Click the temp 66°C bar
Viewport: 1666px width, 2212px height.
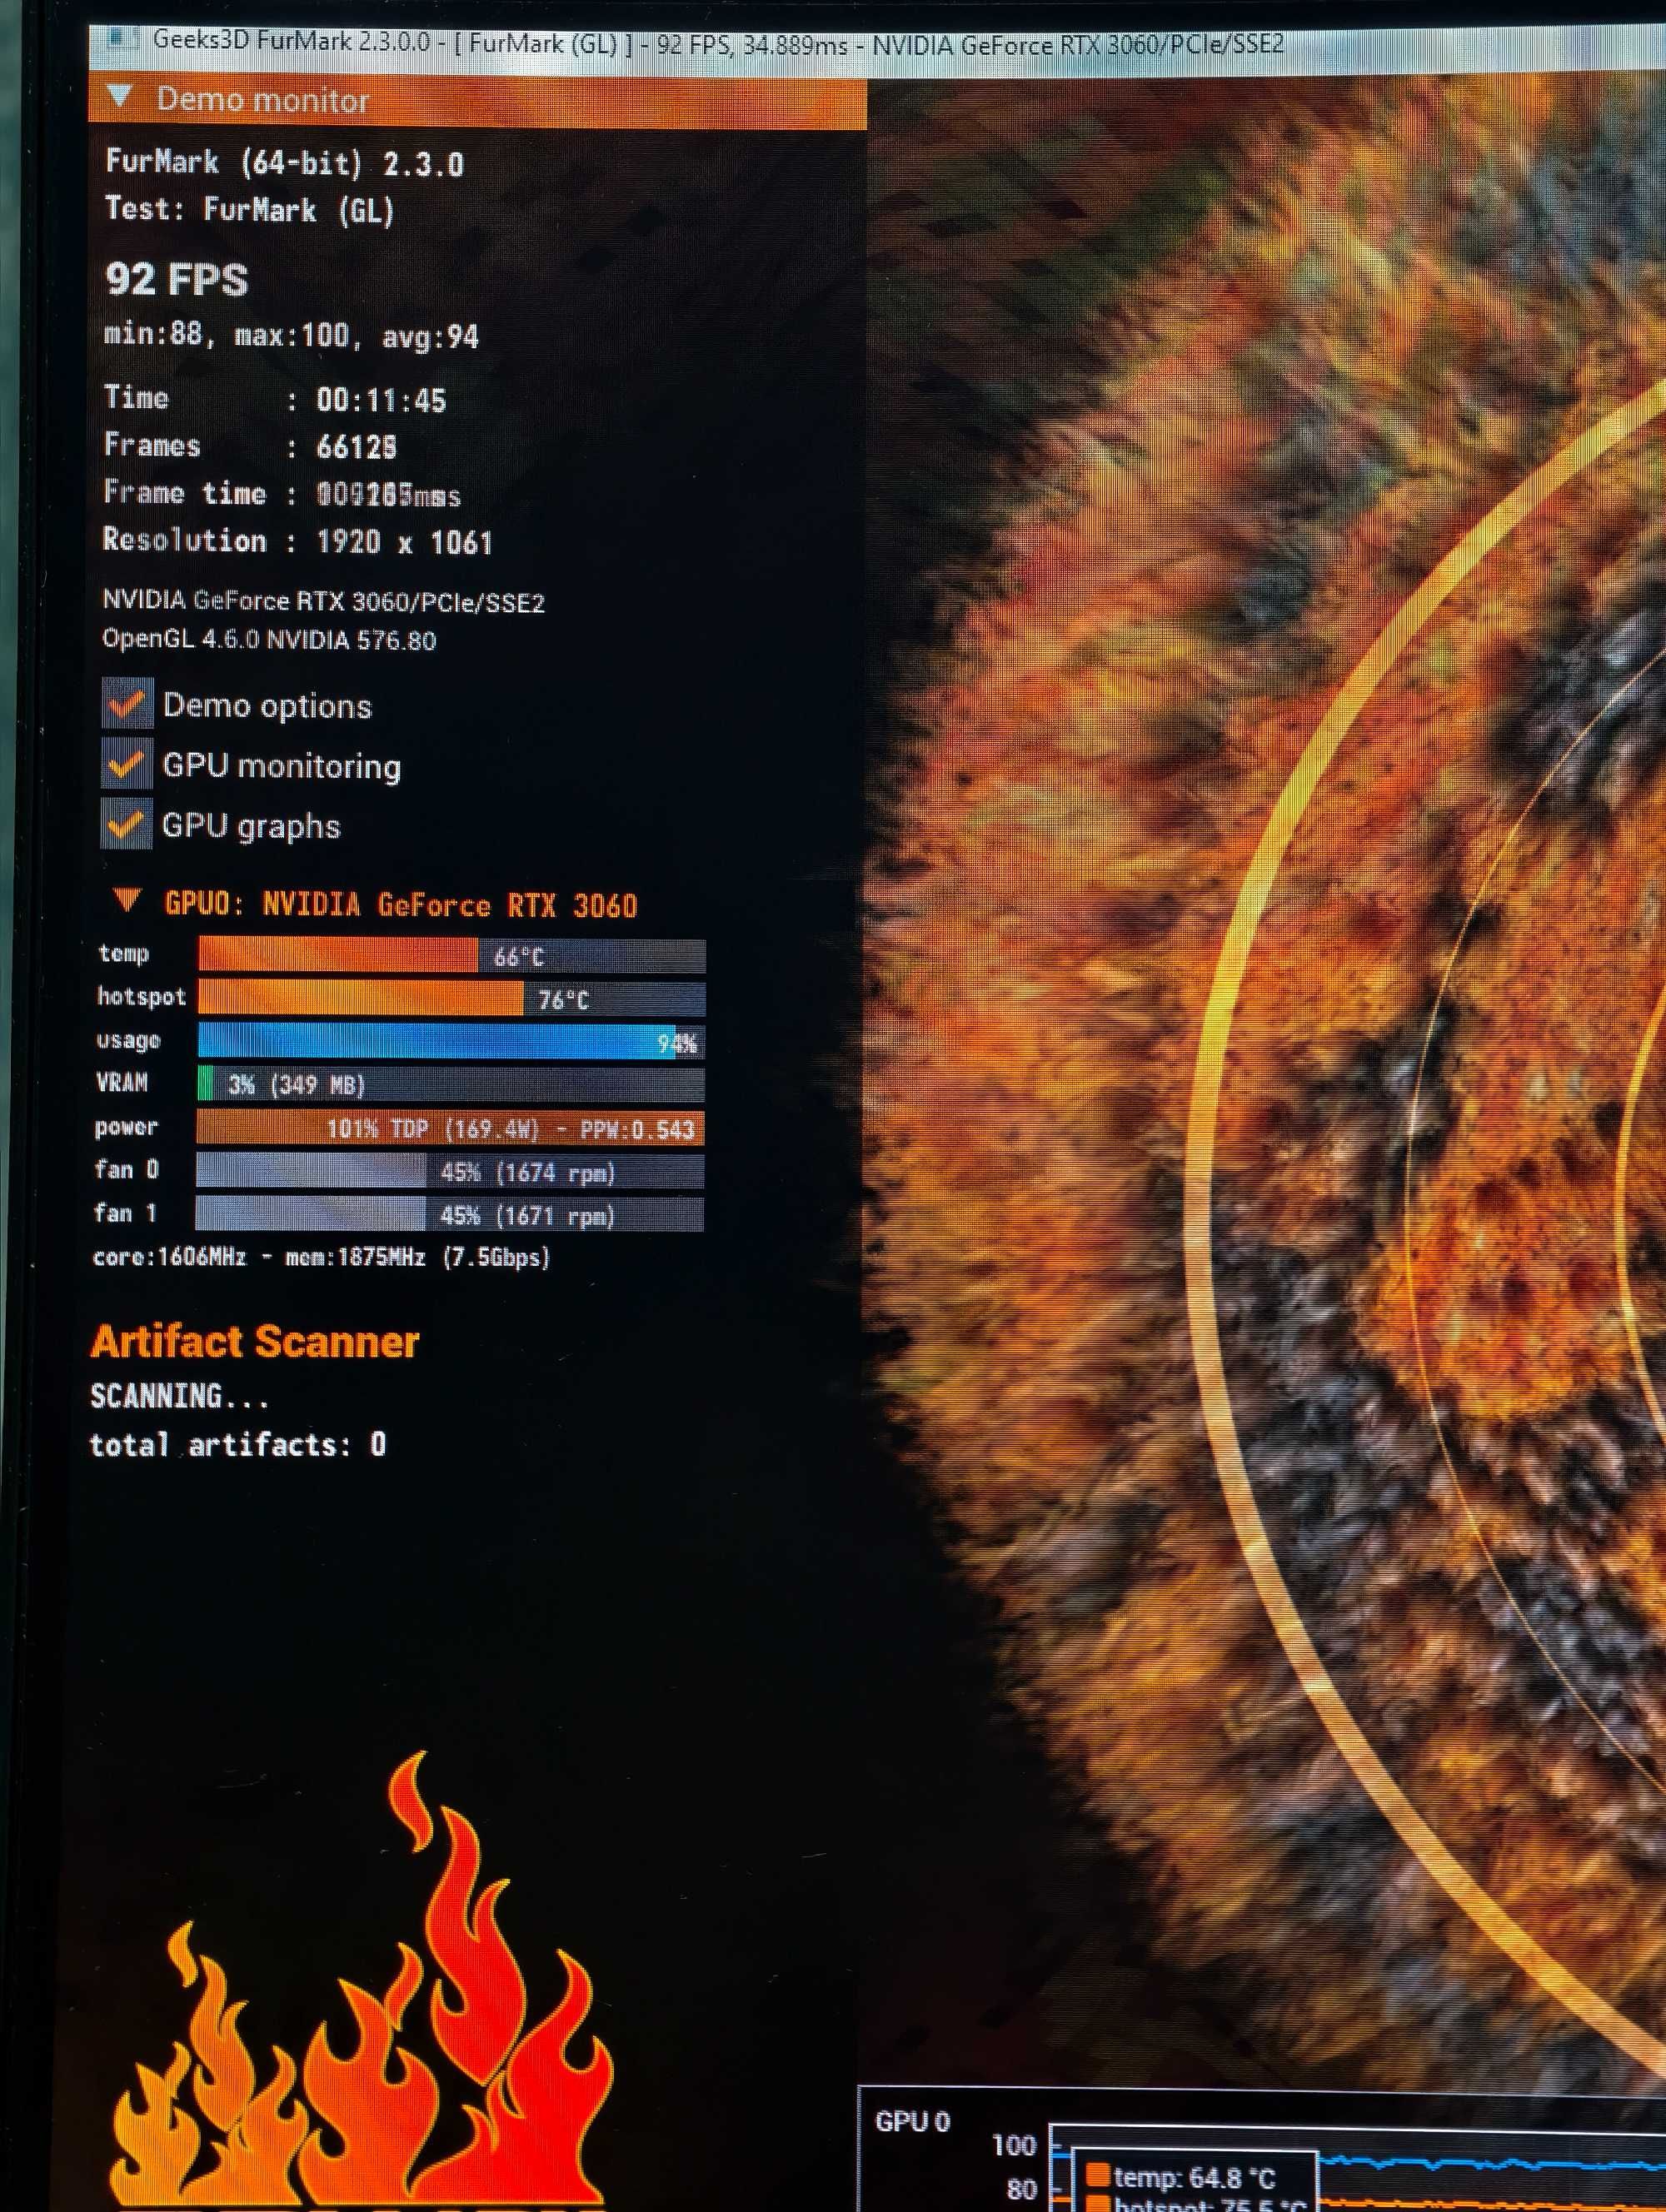tap(452, 956)
